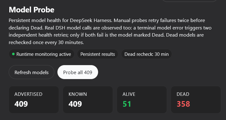Click the ADVERTISED label text
The image size is (226, 120).
point(28,94)
